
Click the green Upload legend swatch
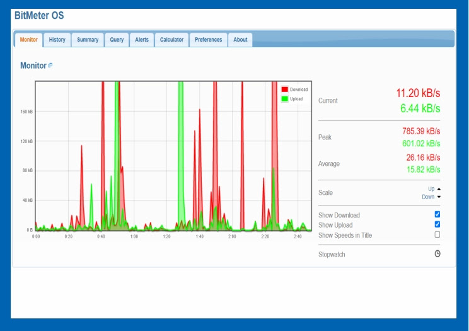[x=285, y=99]
